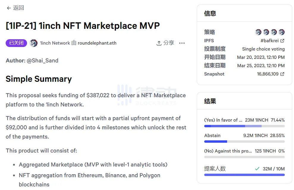Click the 提案人数 quorum progress bar
Image resolution: width=294 pixels, height=190 pixels.
[x=244, y=175]
